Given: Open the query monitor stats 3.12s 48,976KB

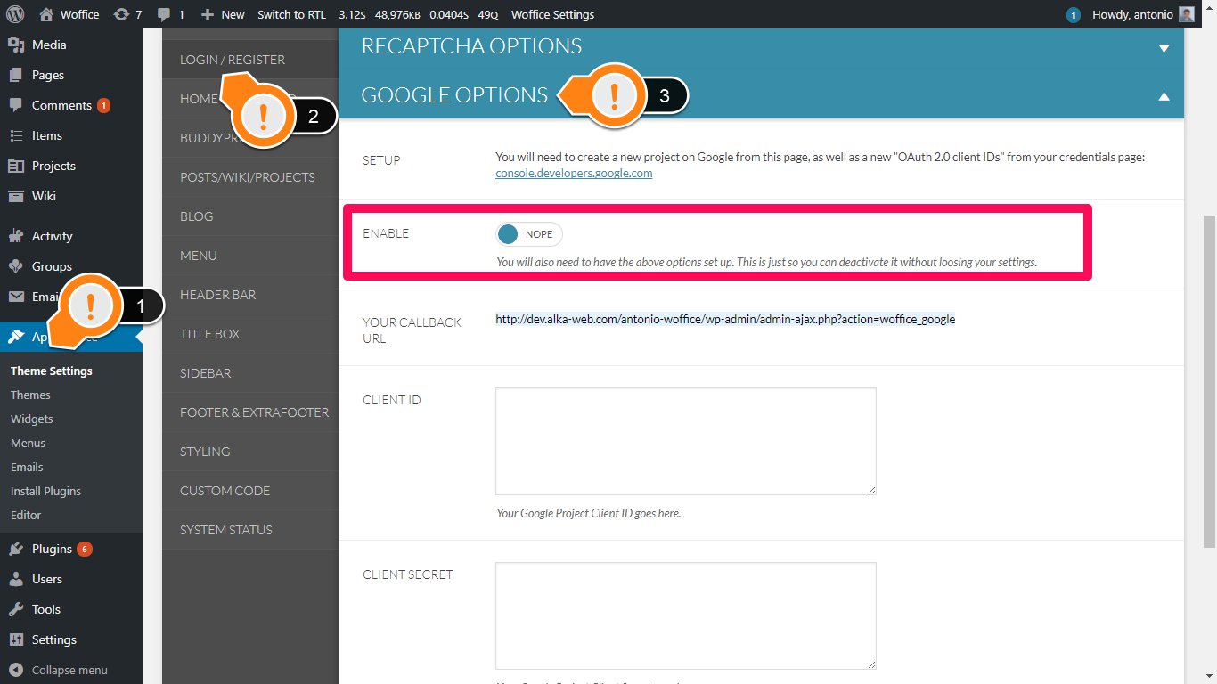Looking at the screenshot, I should pos(419,14).
